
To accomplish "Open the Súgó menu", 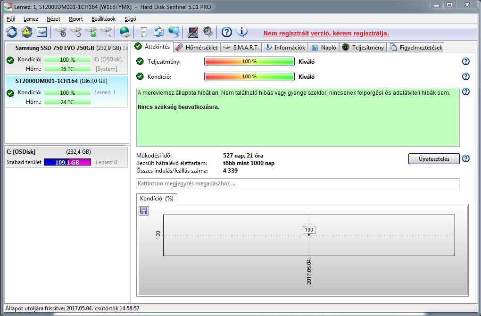I will (x=130, y=19).
